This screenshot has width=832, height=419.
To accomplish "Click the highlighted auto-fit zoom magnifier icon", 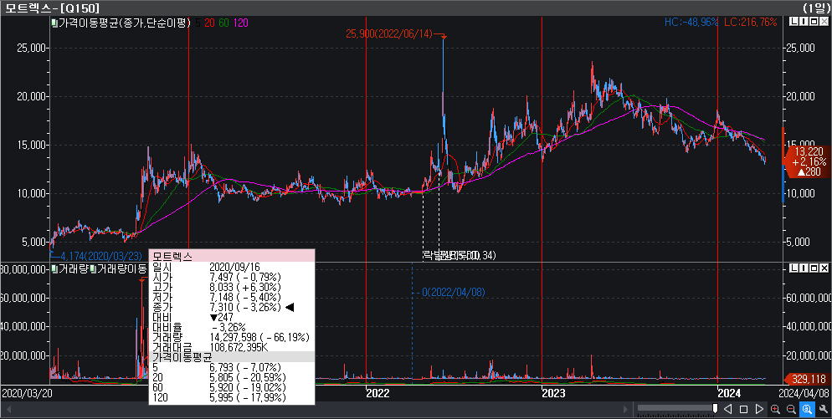I will click(x=807, y=409).
